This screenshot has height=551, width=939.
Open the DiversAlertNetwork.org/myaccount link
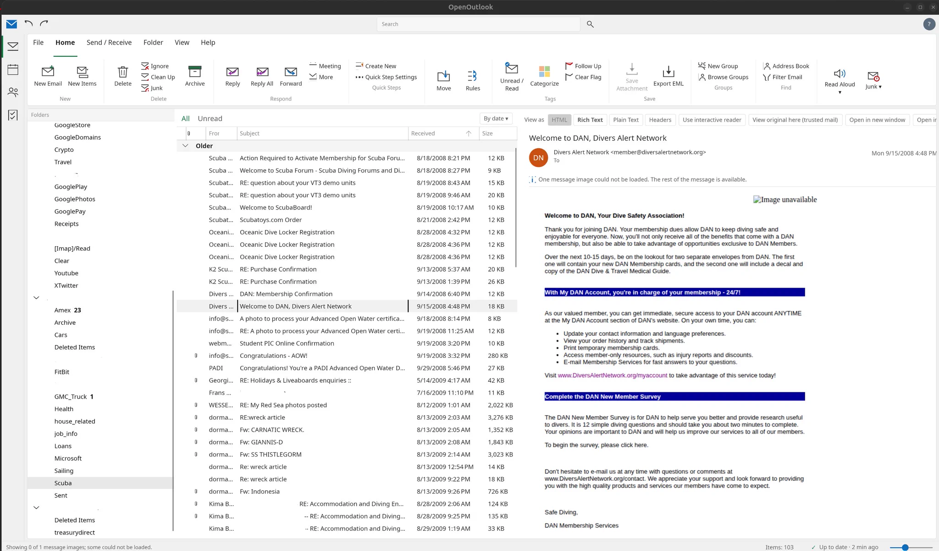tap(613, 375)
